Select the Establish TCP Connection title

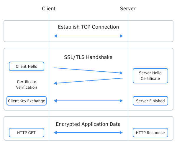[x=88, y=27]
